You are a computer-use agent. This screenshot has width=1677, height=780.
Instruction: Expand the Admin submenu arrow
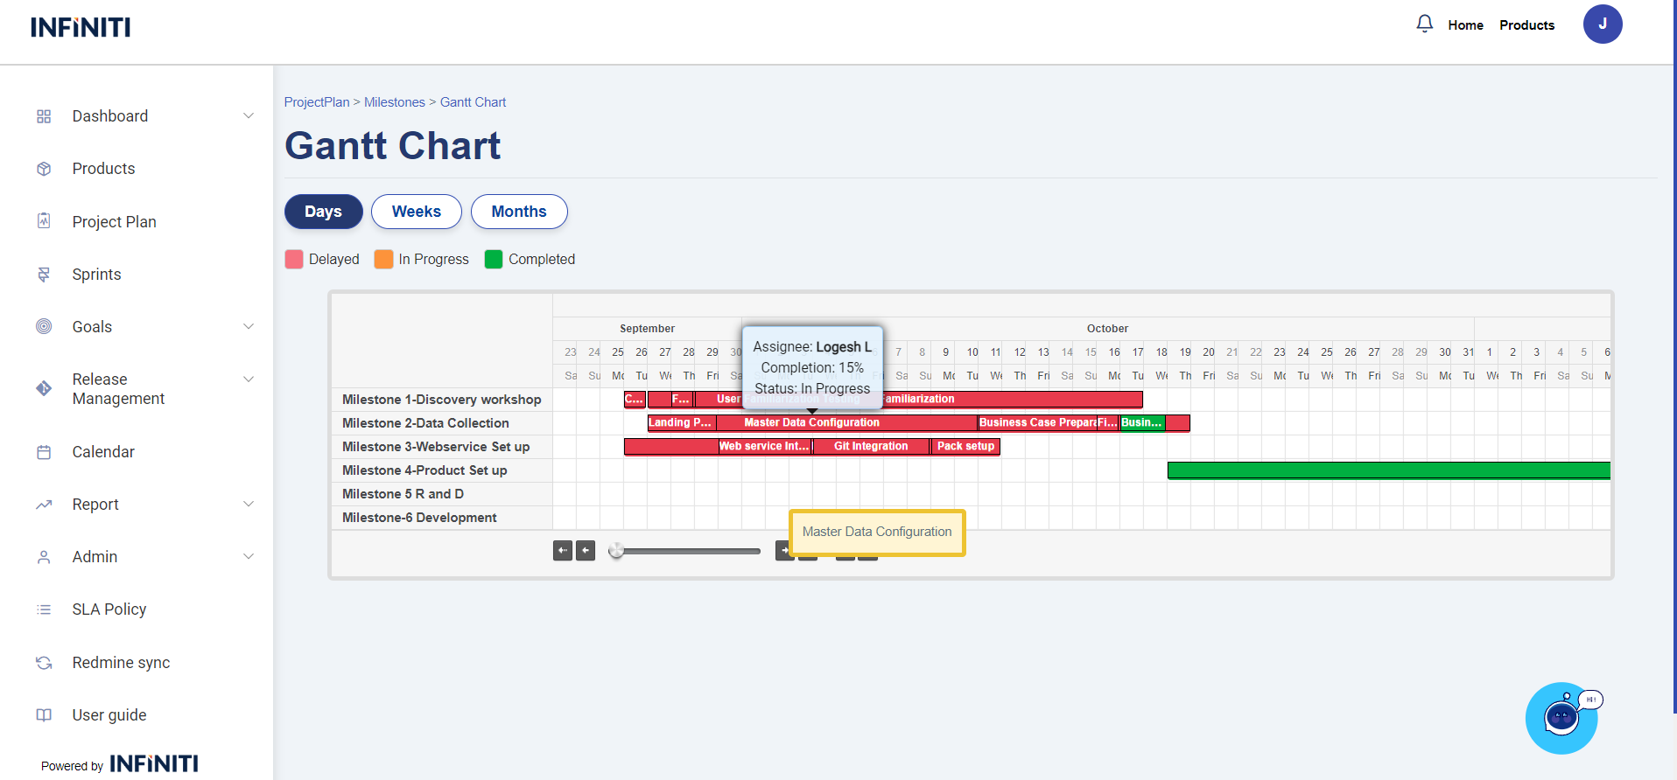click(x=249, y=557)
